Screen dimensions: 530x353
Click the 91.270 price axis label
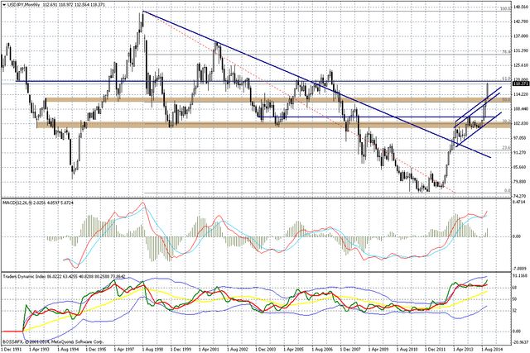(521, 153)
